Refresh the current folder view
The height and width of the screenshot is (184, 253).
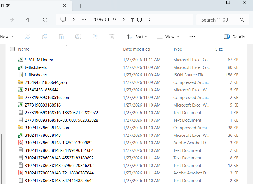[x=45, y=20]
